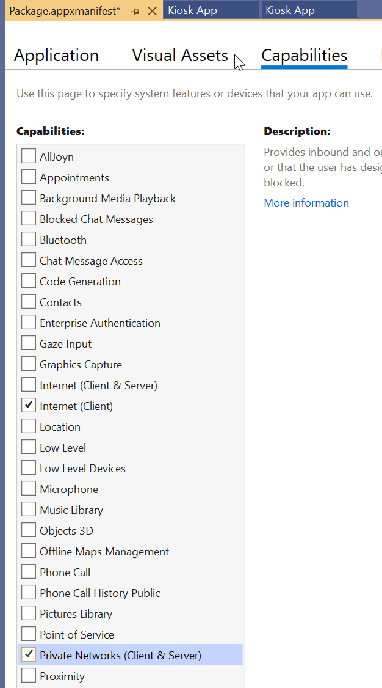Enable the AllJoyn capability checkbox

29,156
